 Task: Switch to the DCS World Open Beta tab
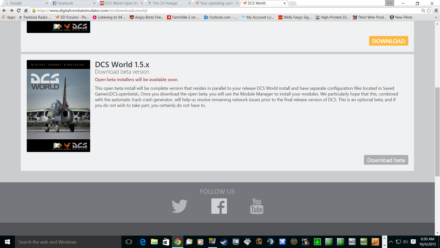121,3
